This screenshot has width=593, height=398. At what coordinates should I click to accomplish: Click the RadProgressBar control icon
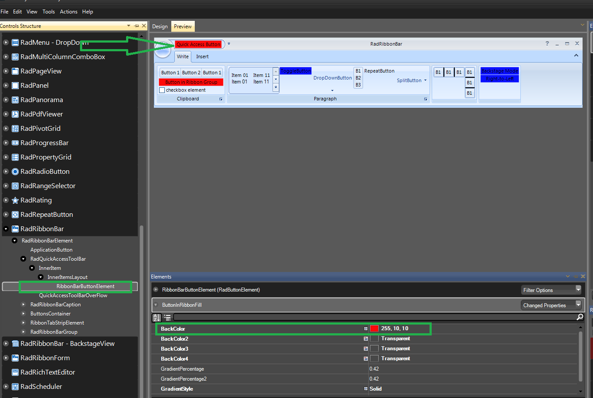click(15, 143)
